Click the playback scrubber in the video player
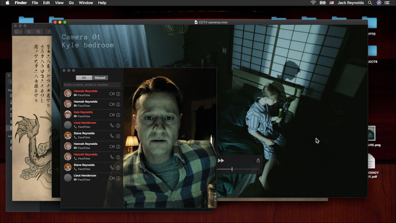The height and width of the screenshot is (223, 396). (x=232, y=169)
